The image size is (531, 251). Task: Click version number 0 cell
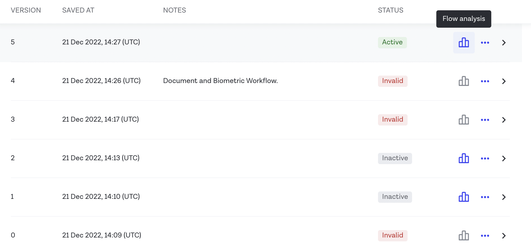coord(13,235)
